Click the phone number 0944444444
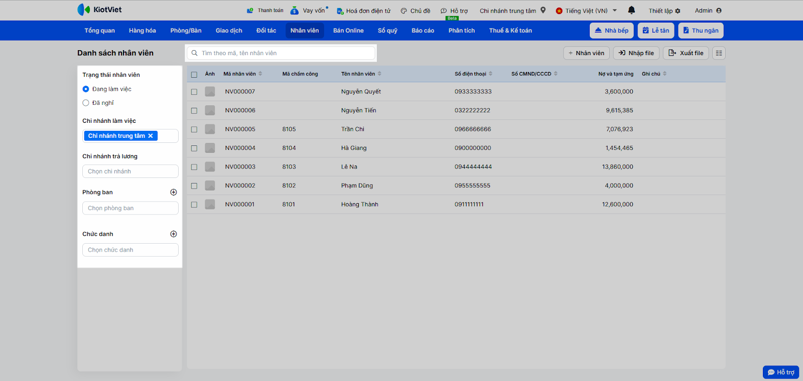The width and height of the screenshot is (803, 381). click(x=473, y=167)
